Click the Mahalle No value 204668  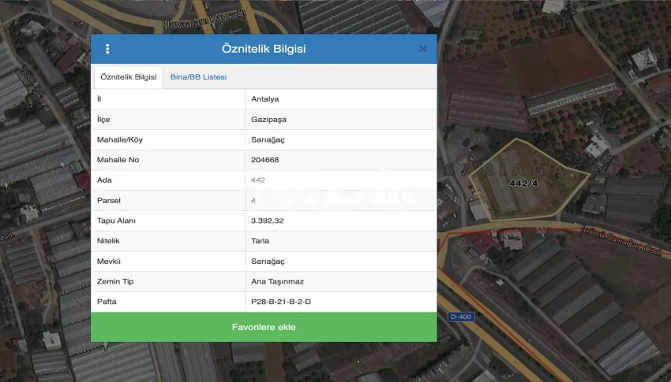coord(264,160)
